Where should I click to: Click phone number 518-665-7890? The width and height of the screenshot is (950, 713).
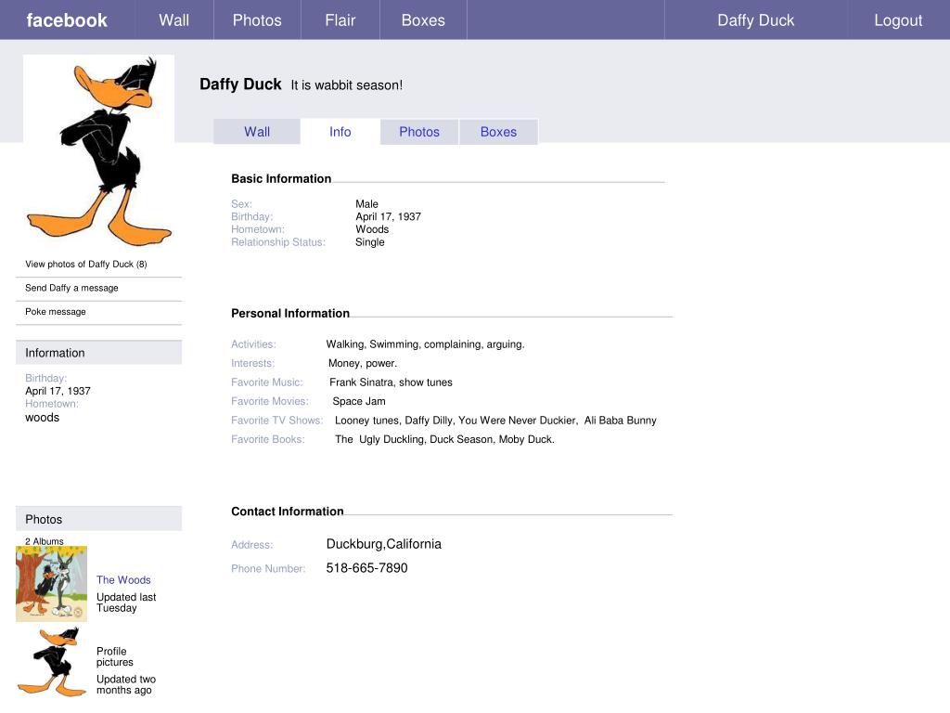[366, 568]
